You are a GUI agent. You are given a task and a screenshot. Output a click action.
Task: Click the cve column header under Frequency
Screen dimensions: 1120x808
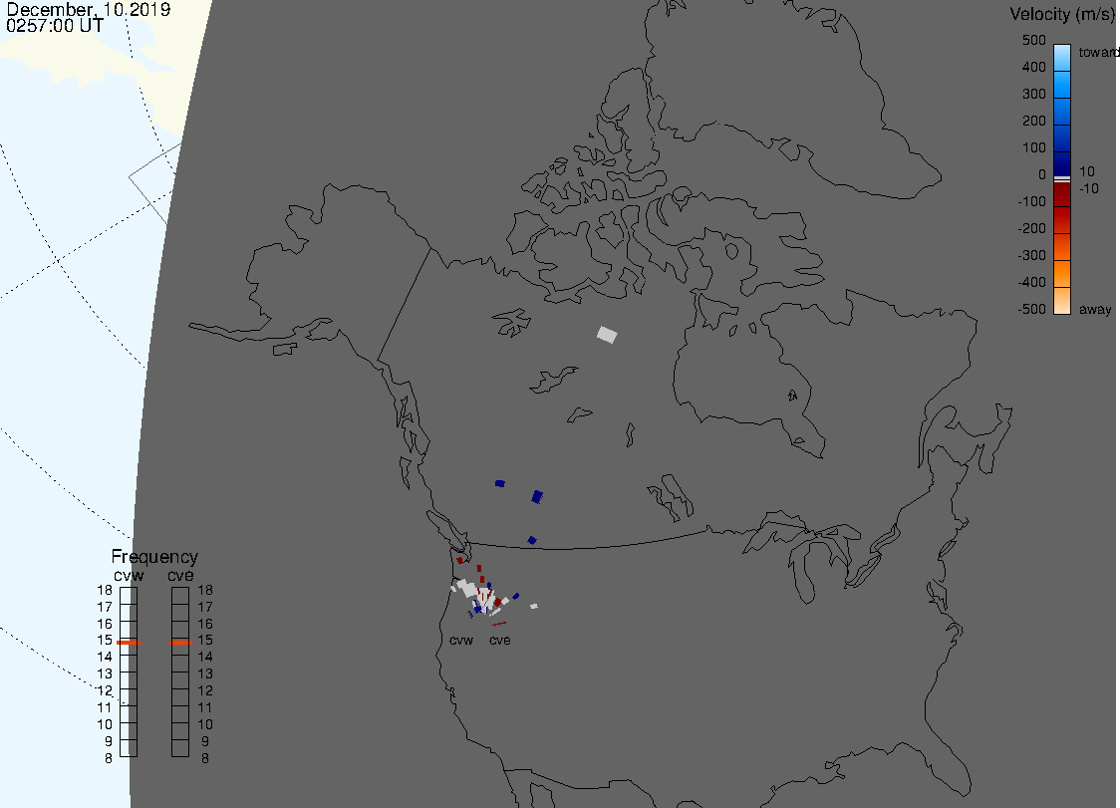tap(180, 576)
